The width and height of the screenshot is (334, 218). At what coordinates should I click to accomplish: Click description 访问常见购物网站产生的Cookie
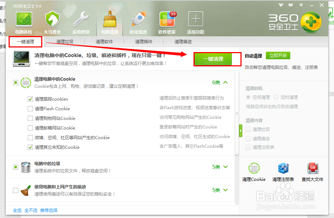[x=190, y=117]
